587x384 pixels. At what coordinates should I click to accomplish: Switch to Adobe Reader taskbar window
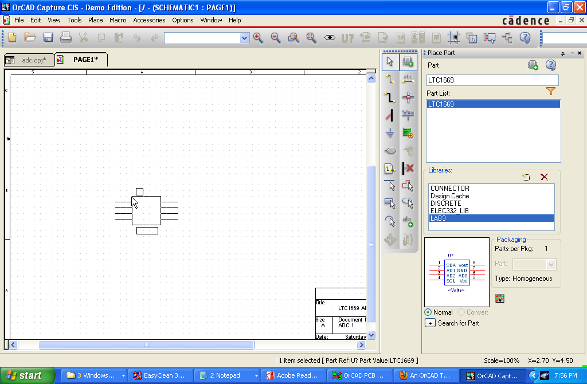(x=294, y=375)
